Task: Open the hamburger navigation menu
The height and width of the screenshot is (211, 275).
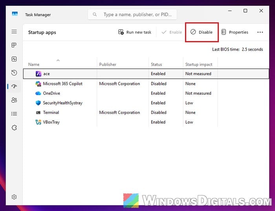Action: [x=14, y=32]
